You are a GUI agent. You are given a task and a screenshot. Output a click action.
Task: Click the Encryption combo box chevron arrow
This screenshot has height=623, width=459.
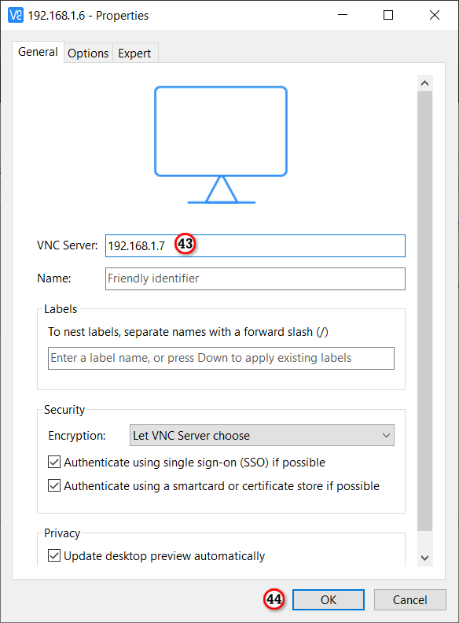(386, 436)
